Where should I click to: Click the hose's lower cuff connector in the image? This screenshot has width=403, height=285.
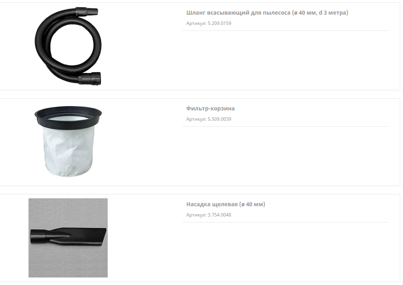90,78
